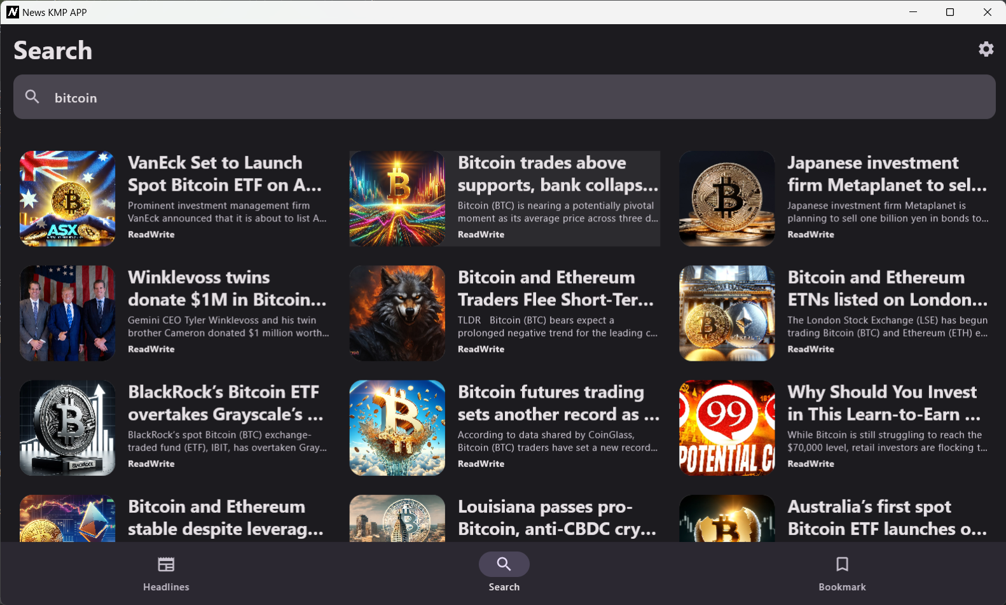This screenshot has width=1006, height=605.
Task: Open 'VanEck Set to Launch Spot Bitcoin ETF' headline
Action: tap(224, 174)
